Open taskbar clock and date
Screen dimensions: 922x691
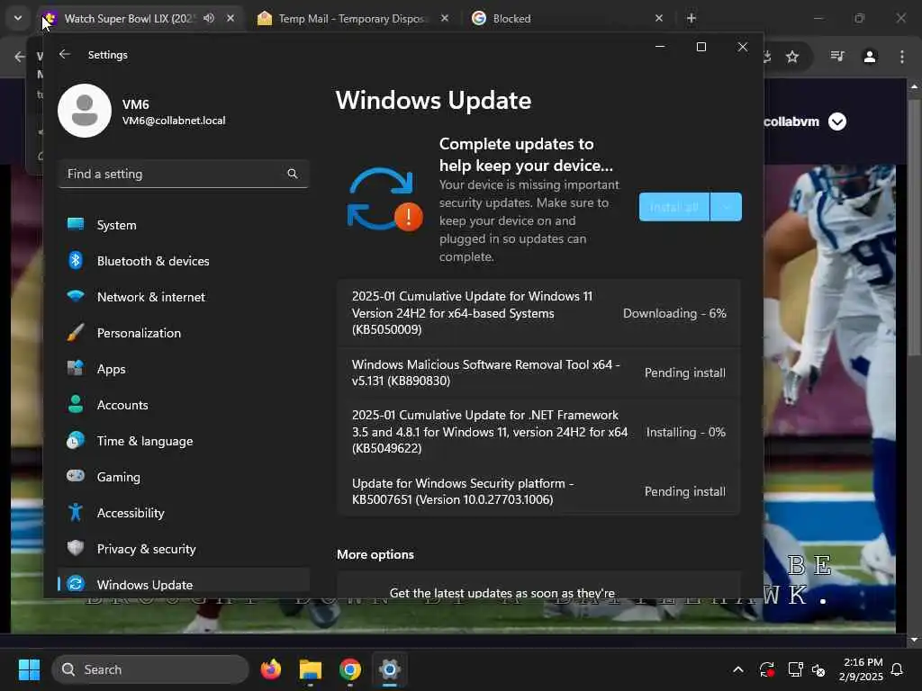[861, 669]
